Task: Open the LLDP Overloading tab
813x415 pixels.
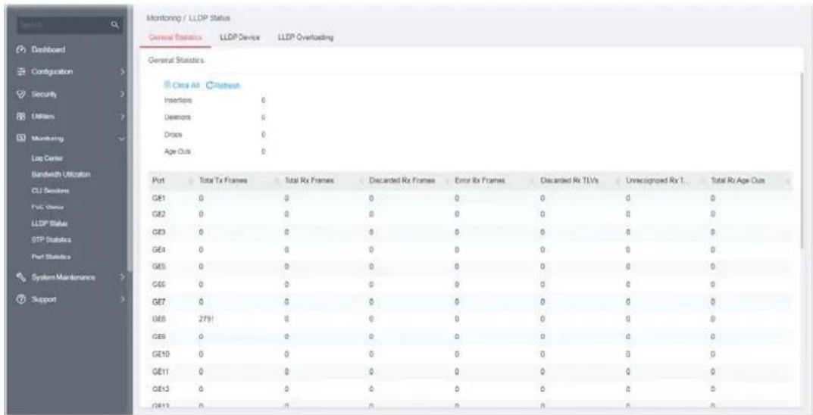Action: click(x=305, y=37)
